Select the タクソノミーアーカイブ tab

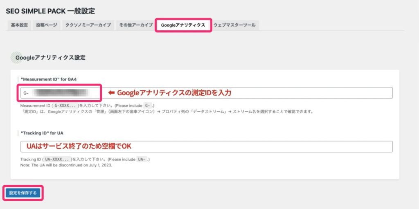88,25
